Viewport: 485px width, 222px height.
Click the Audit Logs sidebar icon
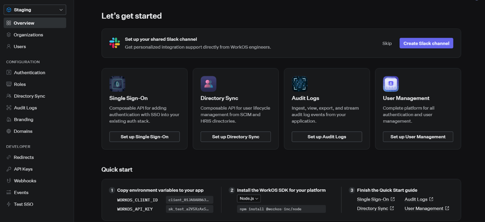click(x=9, y=108)
